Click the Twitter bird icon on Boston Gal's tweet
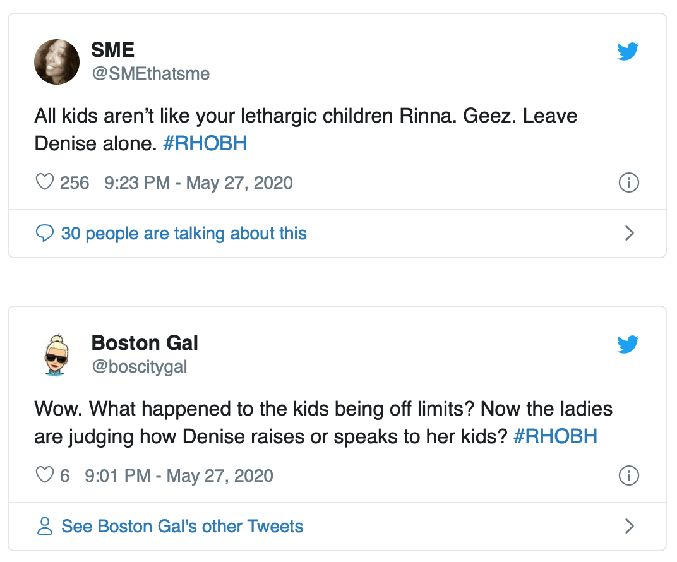The image size is (677, 562). coord(628,344)
